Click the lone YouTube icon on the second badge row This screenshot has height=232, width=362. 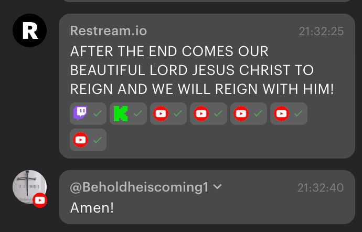[x=81, y=140]
